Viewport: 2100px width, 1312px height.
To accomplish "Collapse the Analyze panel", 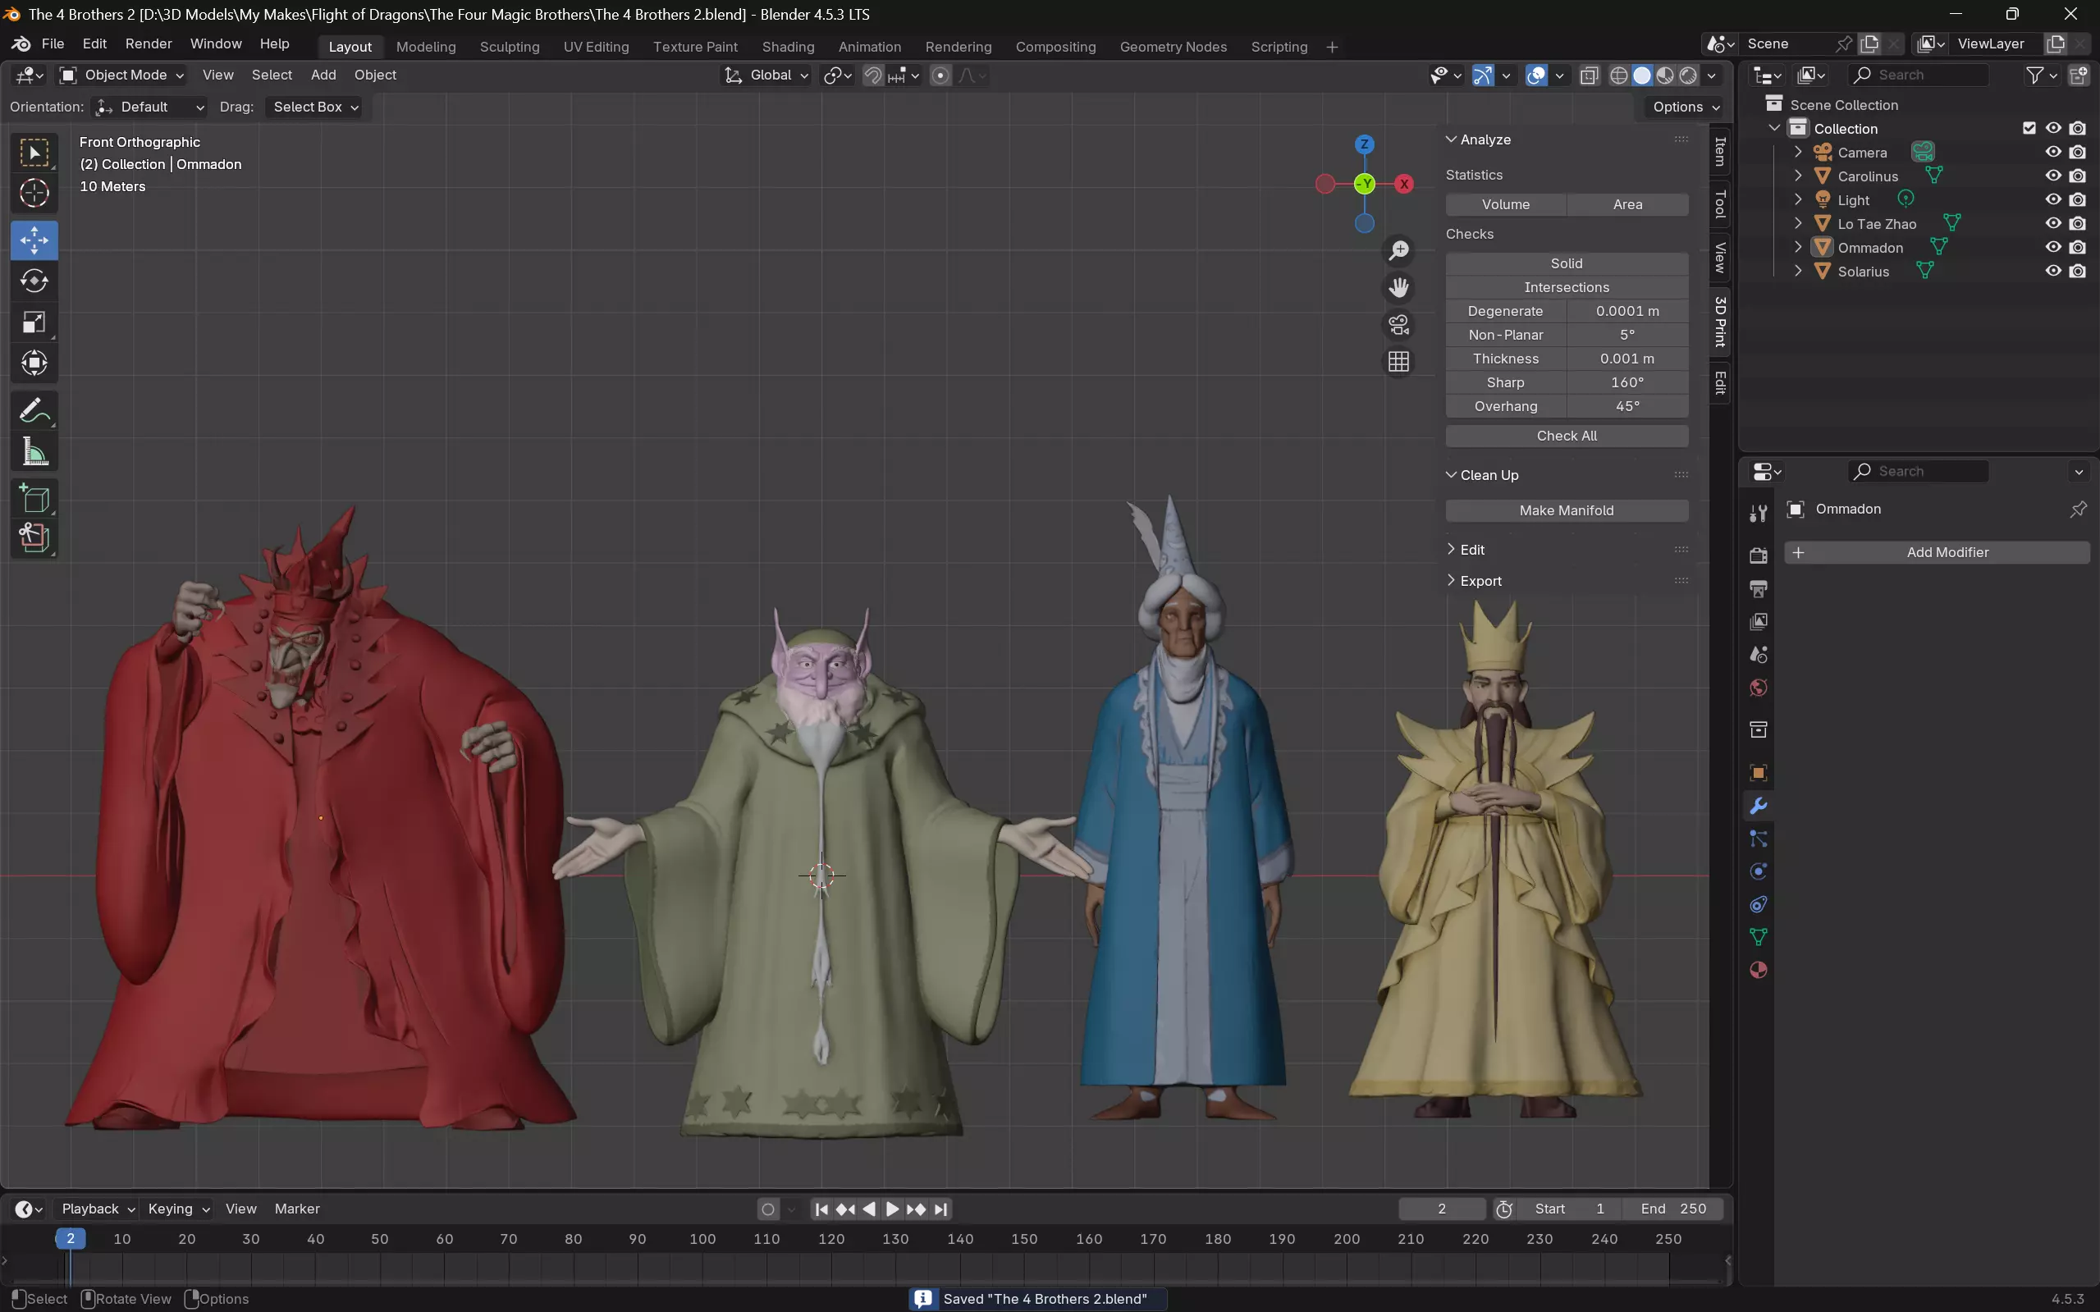I will (1485, 139).
